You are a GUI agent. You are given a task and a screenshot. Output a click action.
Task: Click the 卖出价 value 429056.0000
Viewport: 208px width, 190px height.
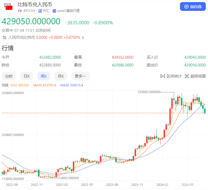click(195, 65)
